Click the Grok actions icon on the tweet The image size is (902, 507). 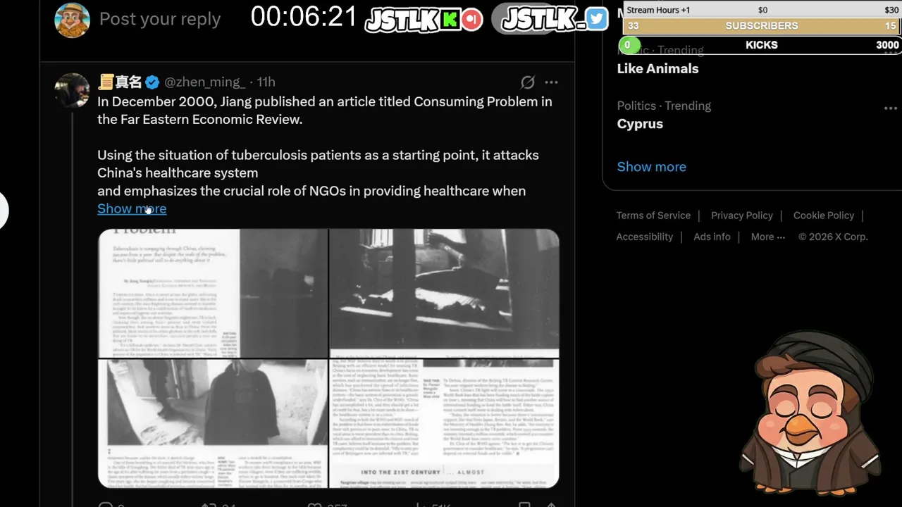pos(528,82)
